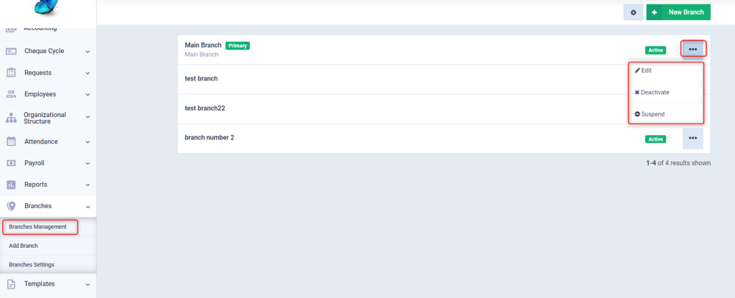735x298 pixels.
Task: Click the Organizational Structure hierarchy icon
Action: point(11,118)
